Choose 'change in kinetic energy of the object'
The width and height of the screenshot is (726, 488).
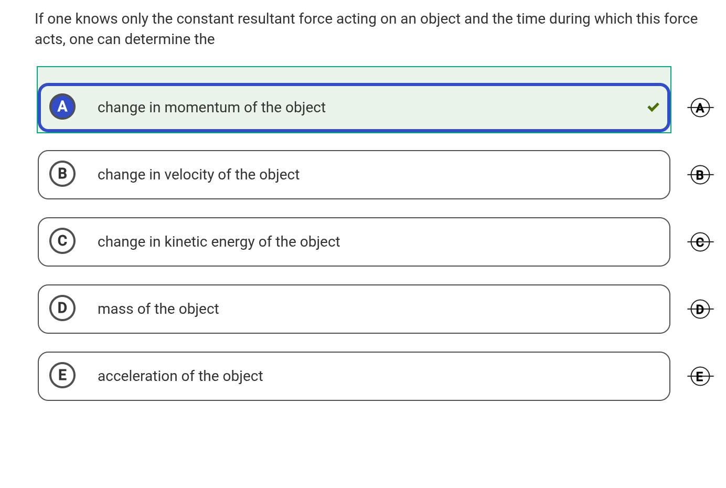[219, 242]
